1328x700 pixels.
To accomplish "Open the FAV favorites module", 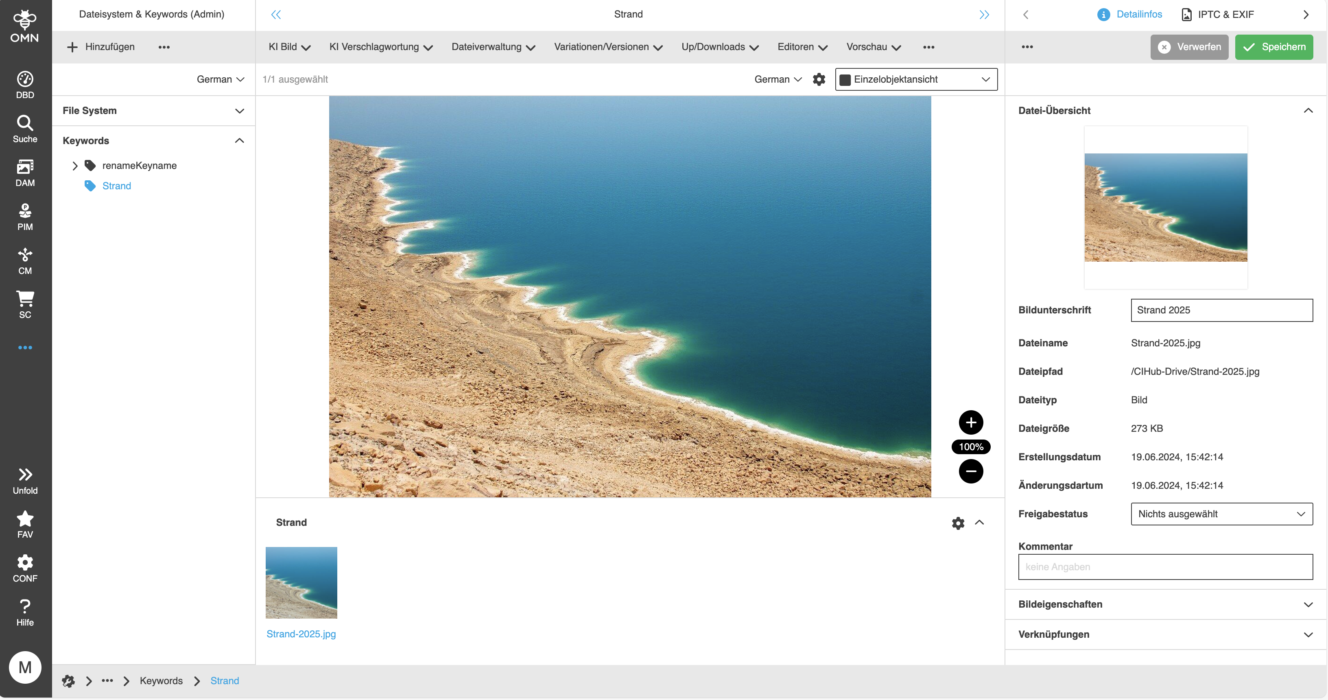I will (x=25, y=523).
